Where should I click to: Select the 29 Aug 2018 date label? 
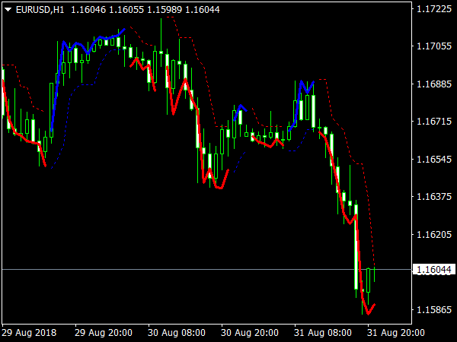(30, 332)
